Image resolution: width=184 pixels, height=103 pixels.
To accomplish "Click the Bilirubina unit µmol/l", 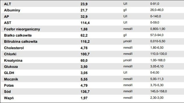I will (x=127, y=41).
